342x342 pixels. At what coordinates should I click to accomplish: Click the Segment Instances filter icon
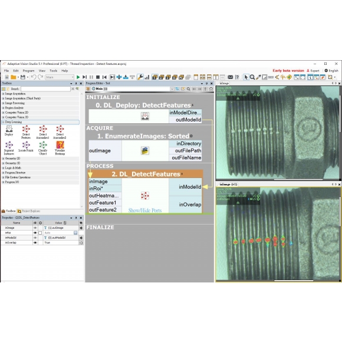click(x=9, y=148)
